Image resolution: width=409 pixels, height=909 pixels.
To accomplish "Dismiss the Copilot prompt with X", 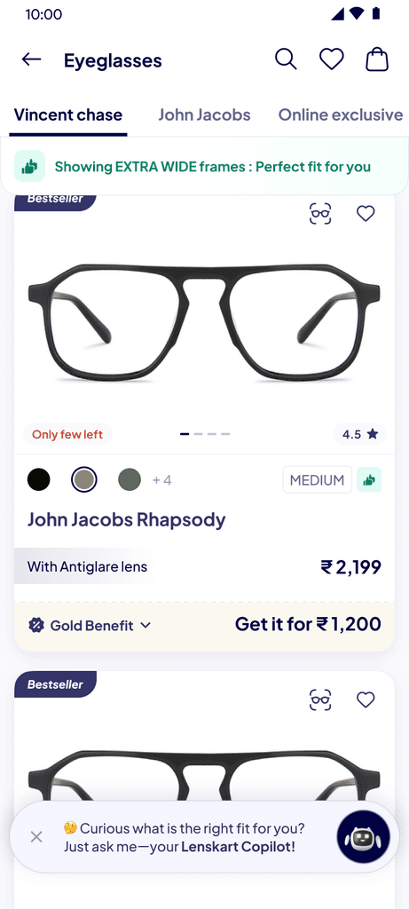I will coord(36,836).
